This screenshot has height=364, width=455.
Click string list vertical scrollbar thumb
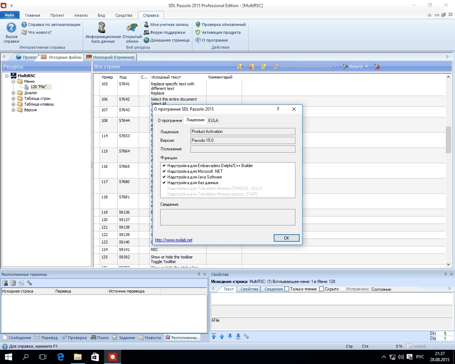[448, 140]
